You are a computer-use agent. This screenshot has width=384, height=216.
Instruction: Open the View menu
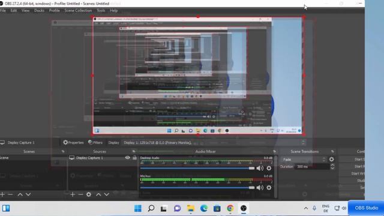pos(25,11)
